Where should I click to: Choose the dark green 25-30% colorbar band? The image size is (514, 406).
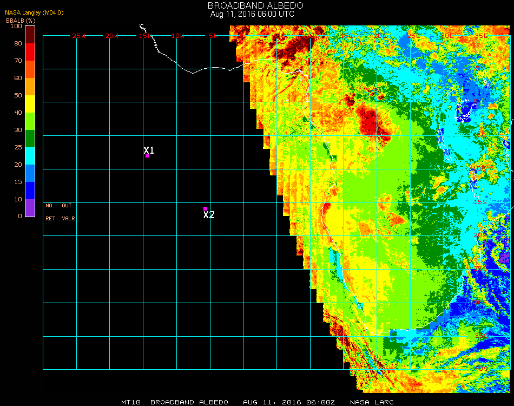(30, 139)
